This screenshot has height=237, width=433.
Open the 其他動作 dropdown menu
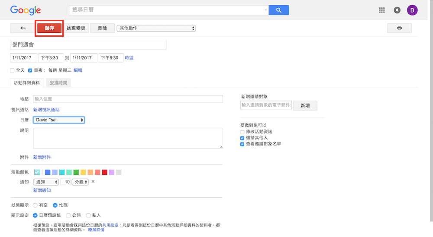tap(156, 28)
